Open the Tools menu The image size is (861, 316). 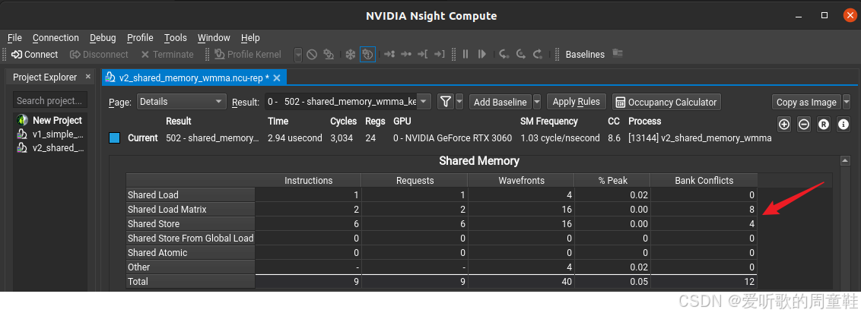(x=175, y=38)
